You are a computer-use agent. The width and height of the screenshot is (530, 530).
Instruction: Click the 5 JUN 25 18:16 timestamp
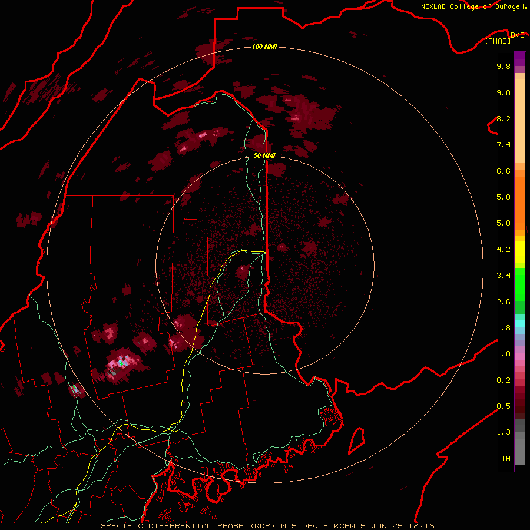(x=398, y=526)
